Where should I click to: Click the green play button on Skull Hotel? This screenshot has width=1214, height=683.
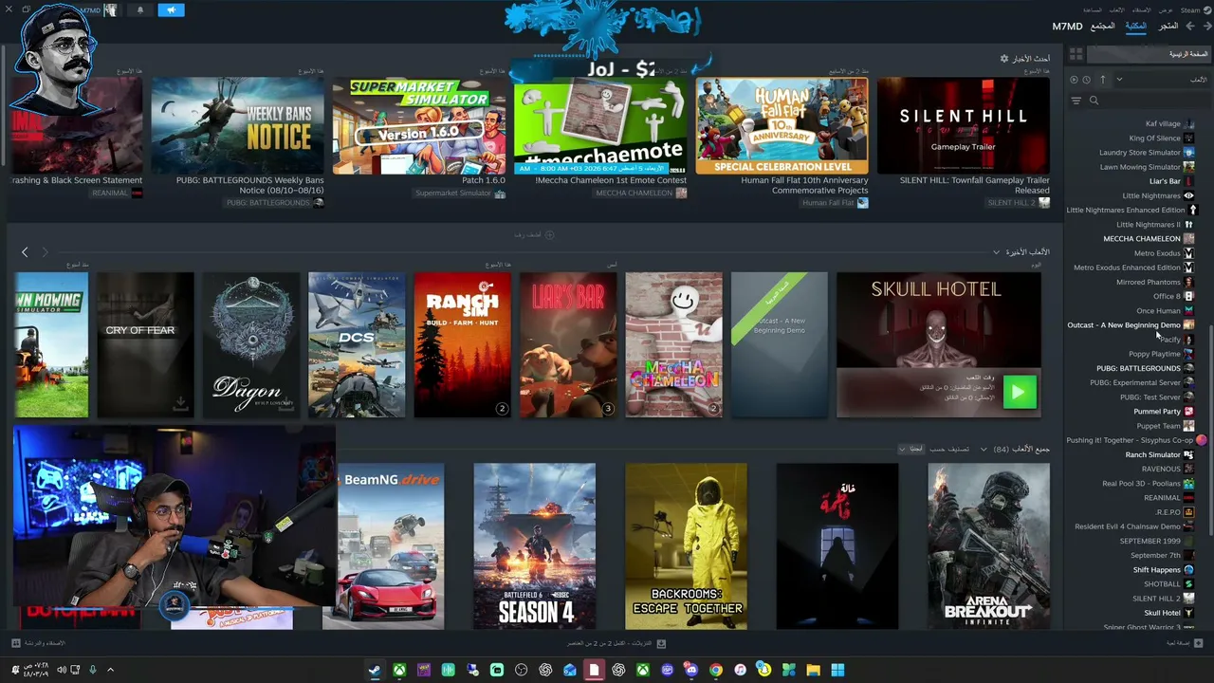pos(1020,392)
